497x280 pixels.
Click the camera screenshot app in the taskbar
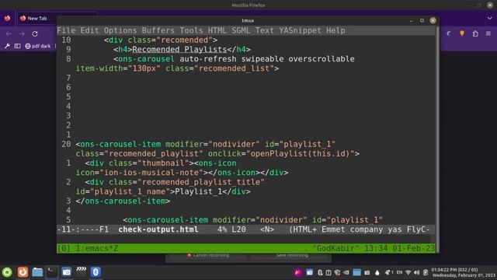click(67, 272)
